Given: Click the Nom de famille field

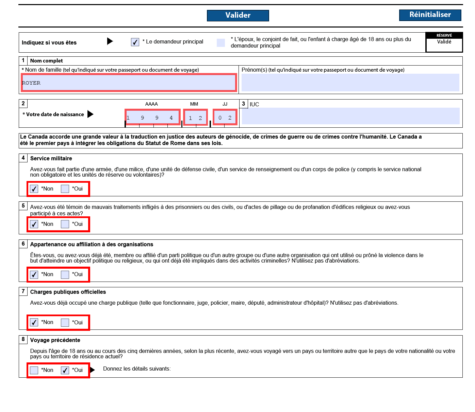Looking at the screenshot, I should 129,83.
